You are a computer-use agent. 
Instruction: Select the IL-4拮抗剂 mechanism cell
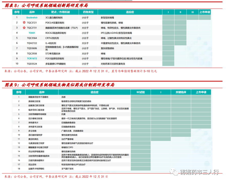tap(51, 43)
